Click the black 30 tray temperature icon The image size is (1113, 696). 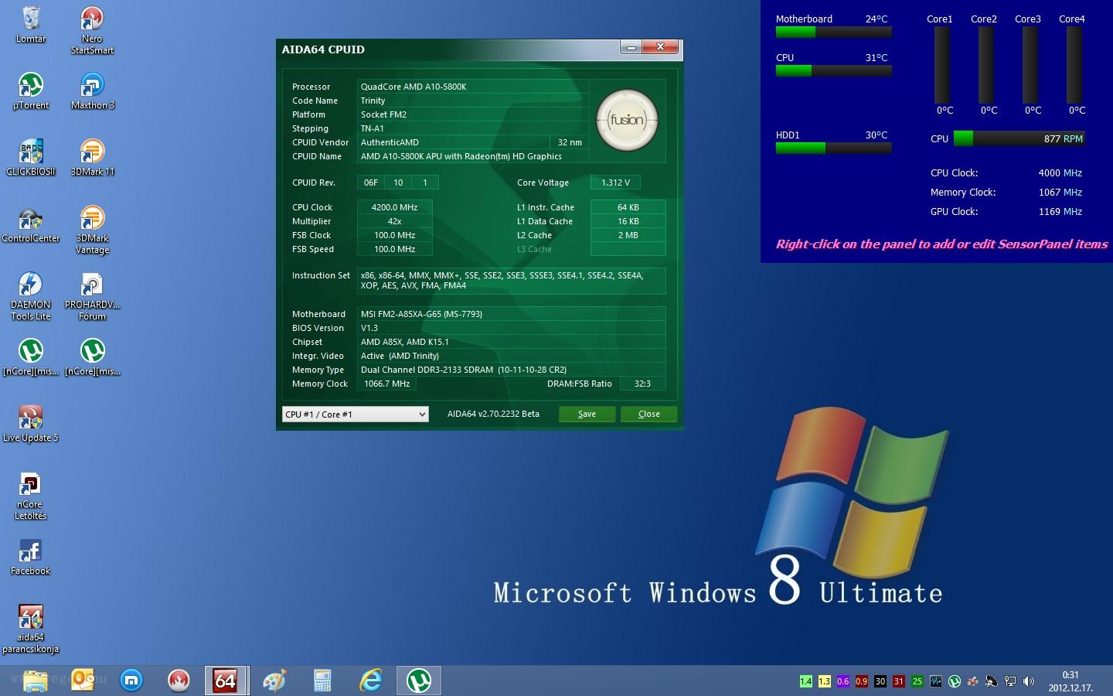pos(880,681)
